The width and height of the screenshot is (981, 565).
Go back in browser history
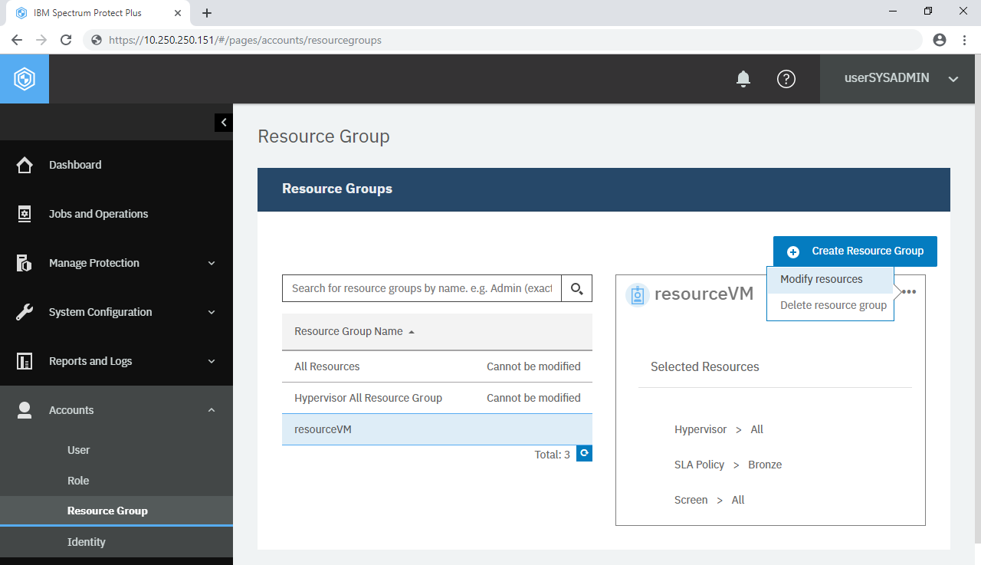coord(17,40)
